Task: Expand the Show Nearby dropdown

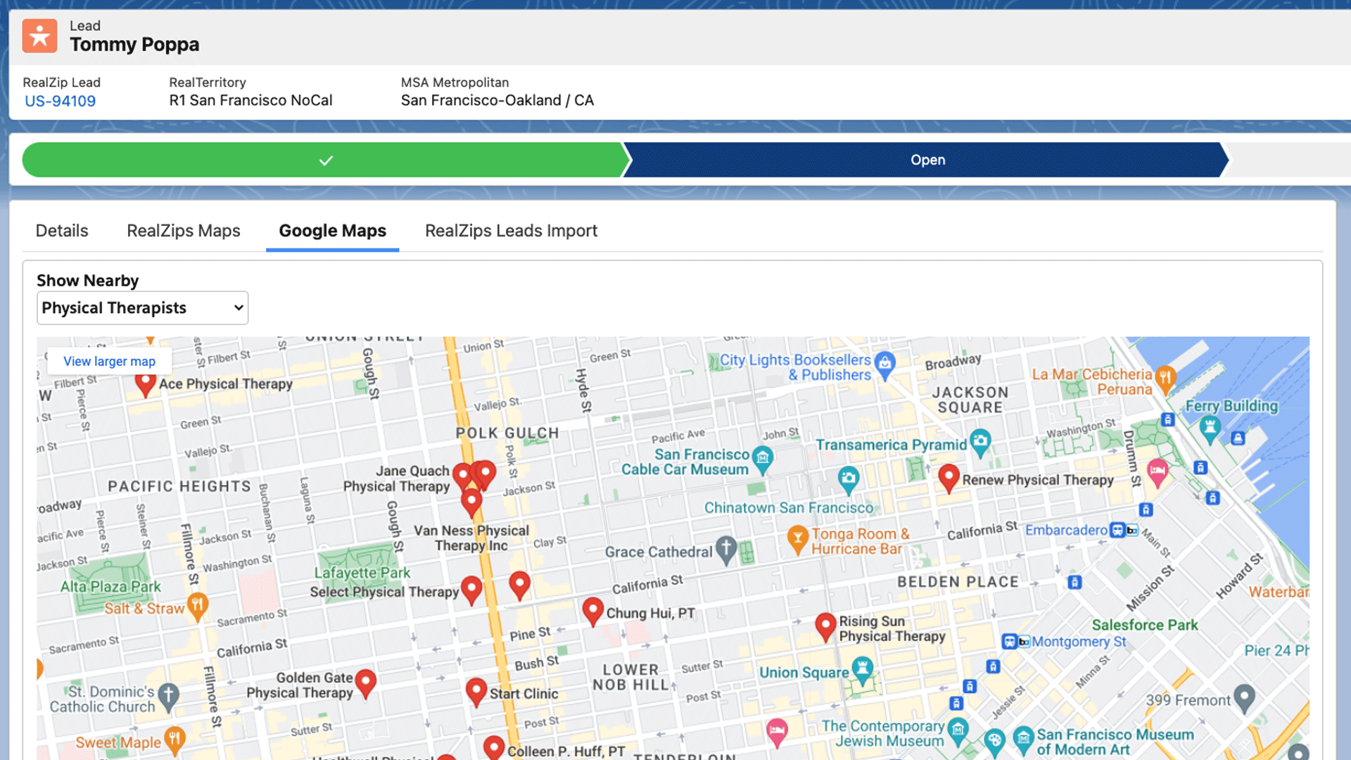Action: 142,308
